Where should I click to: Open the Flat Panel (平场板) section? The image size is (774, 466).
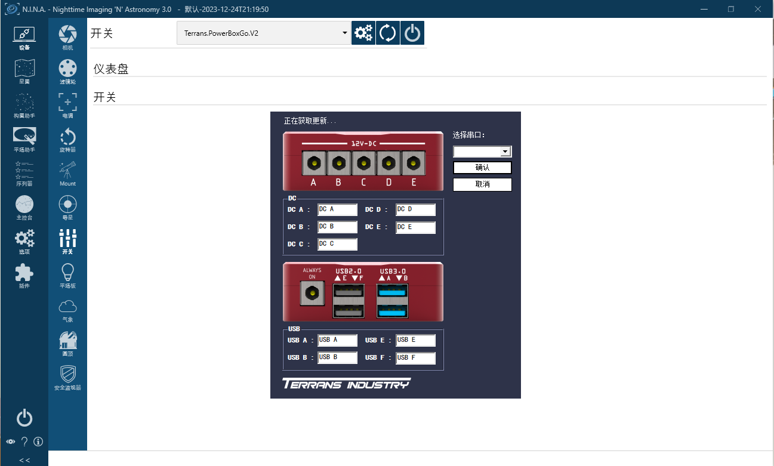pyautogui.click(x=67, y=275)
